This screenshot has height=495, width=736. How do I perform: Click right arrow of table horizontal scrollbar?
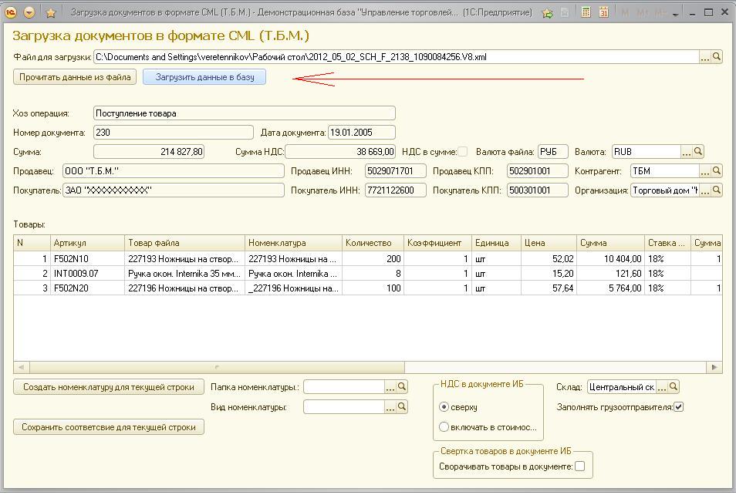[715, 368]
